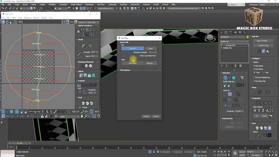This screenshot has width=279, height=157.
Task: Open the Modifiers menu in main menu bar
Action: click(x=52, y=4)
